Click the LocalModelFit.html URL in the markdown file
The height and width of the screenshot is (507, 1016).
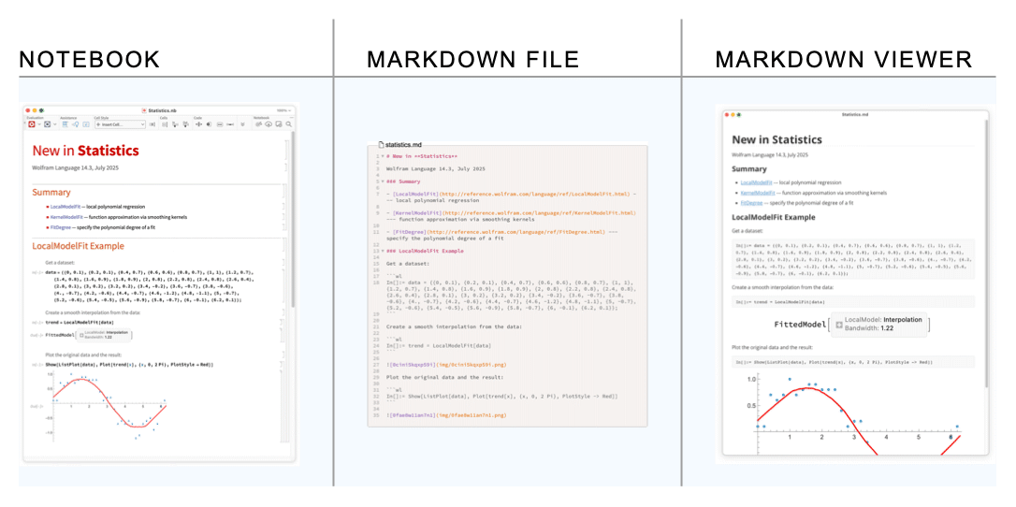coord(534,195)
